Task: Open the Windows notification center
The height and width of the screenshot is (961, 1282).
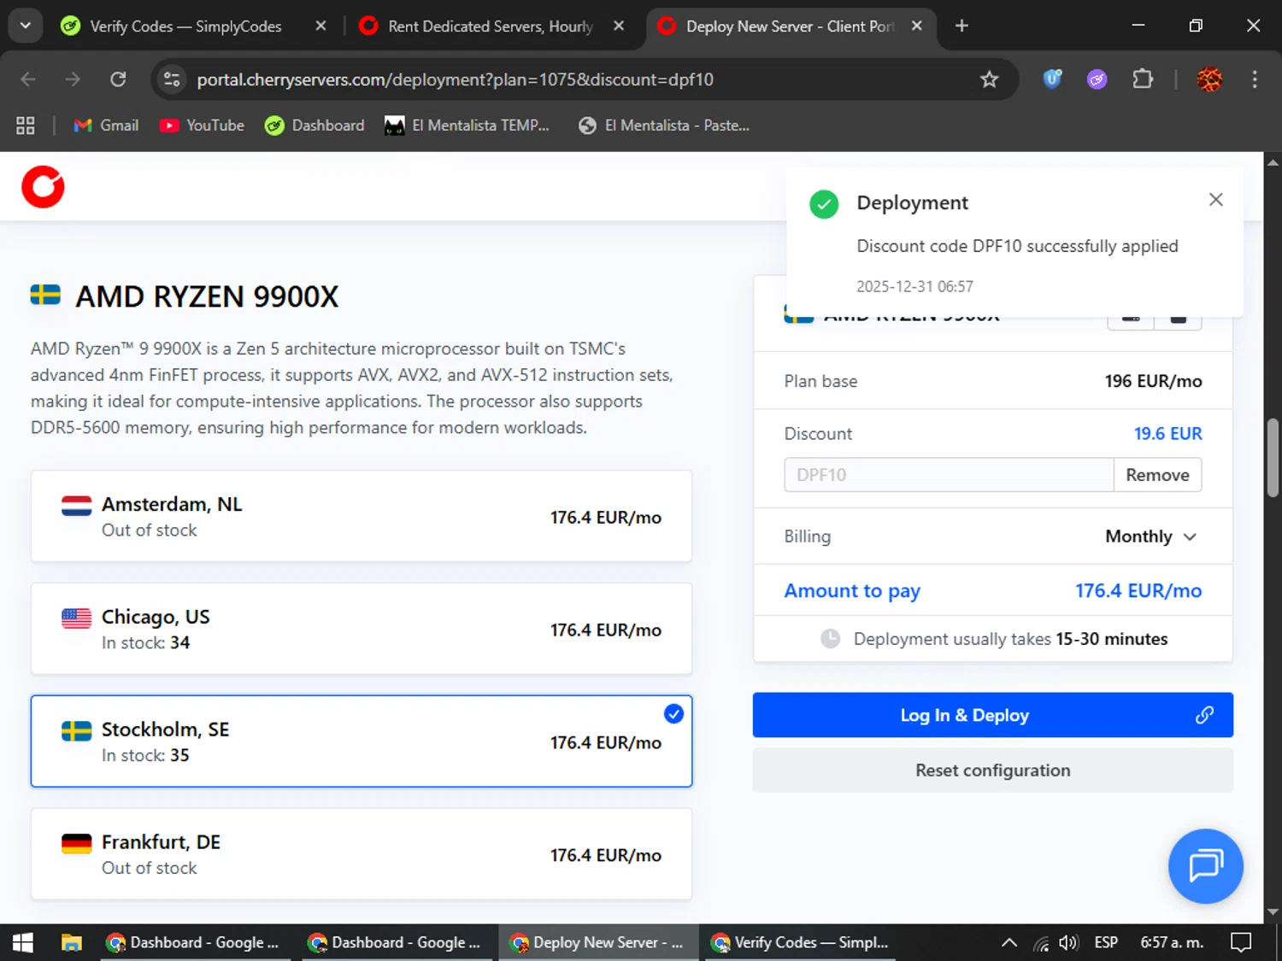Action: [1241, 943]
